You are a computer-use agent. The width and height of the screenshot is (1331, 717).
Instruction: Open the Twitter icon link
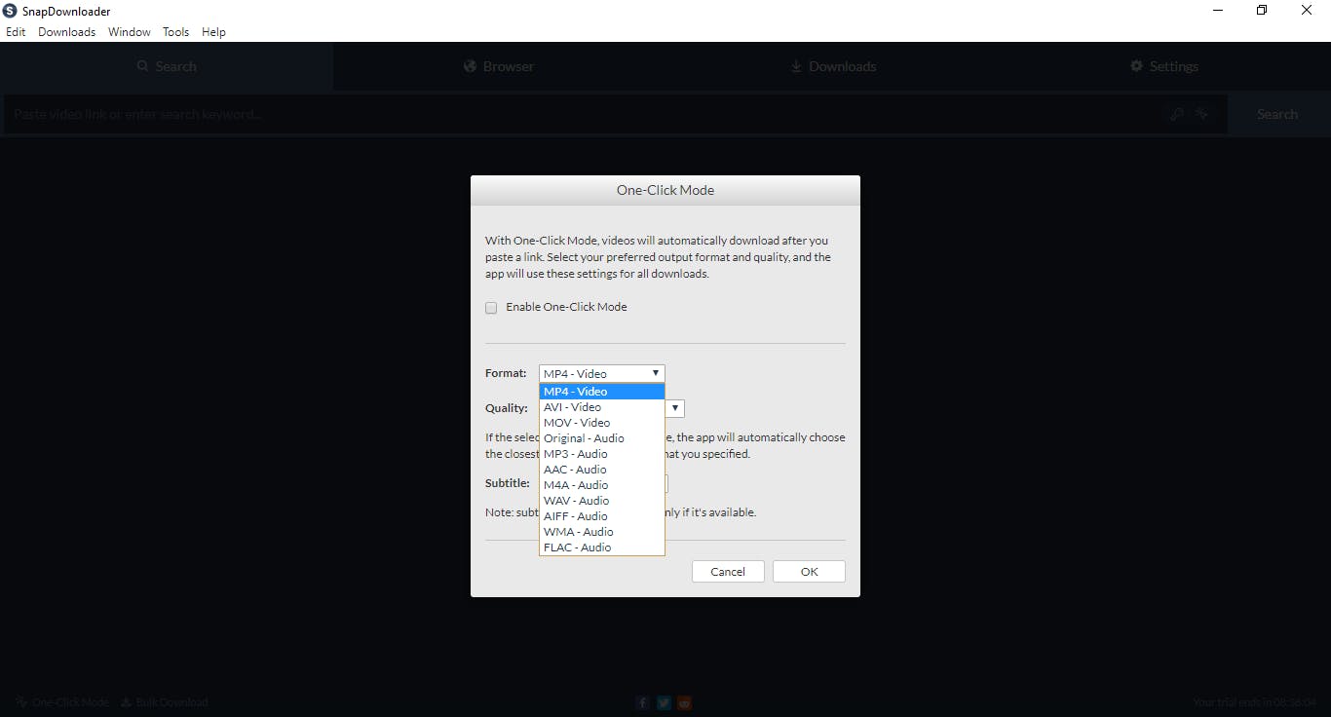665,702
